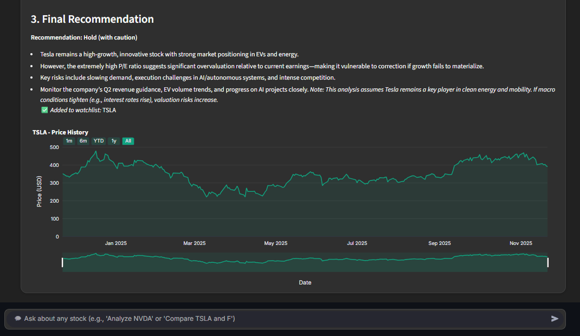Viewport: 580px width, 336px height.
Task: Click the Jan 2025 x-axis label
Action: (x=116, y=243)
